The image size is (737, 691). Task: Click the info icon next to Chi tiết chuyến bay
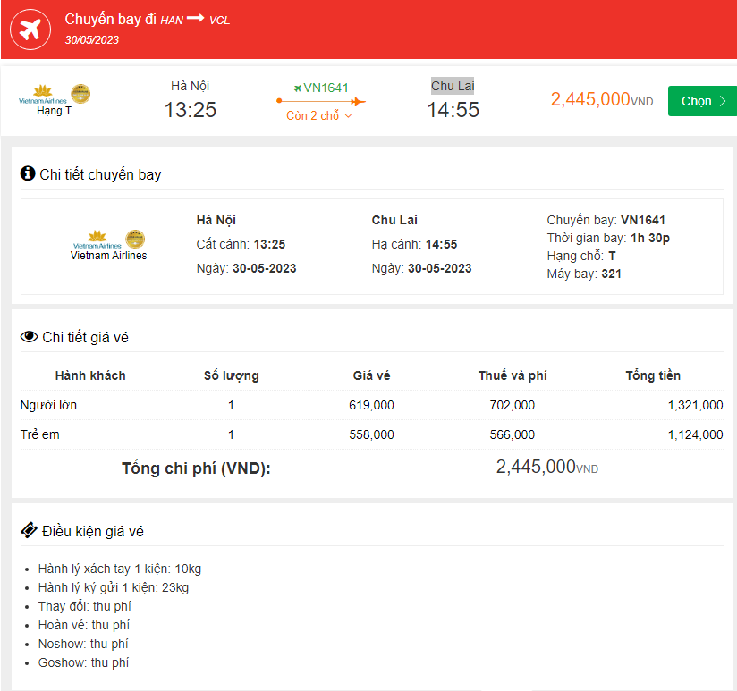pyautogui.click(x=28, y=173)
